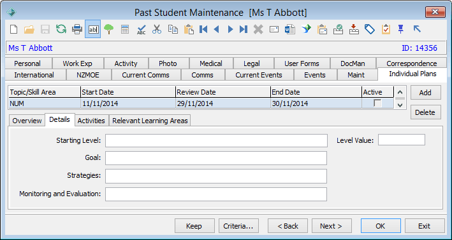The height and width of the screenshot is (240, 452).
Task: Select the Legal tab
Action: click(x=252, y=63)
